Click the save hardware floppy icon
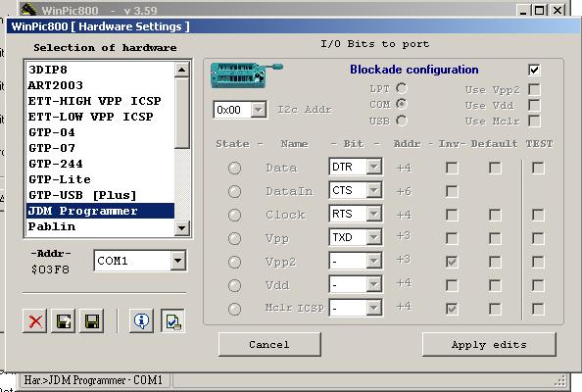582x392 pixels. point(92,320)
